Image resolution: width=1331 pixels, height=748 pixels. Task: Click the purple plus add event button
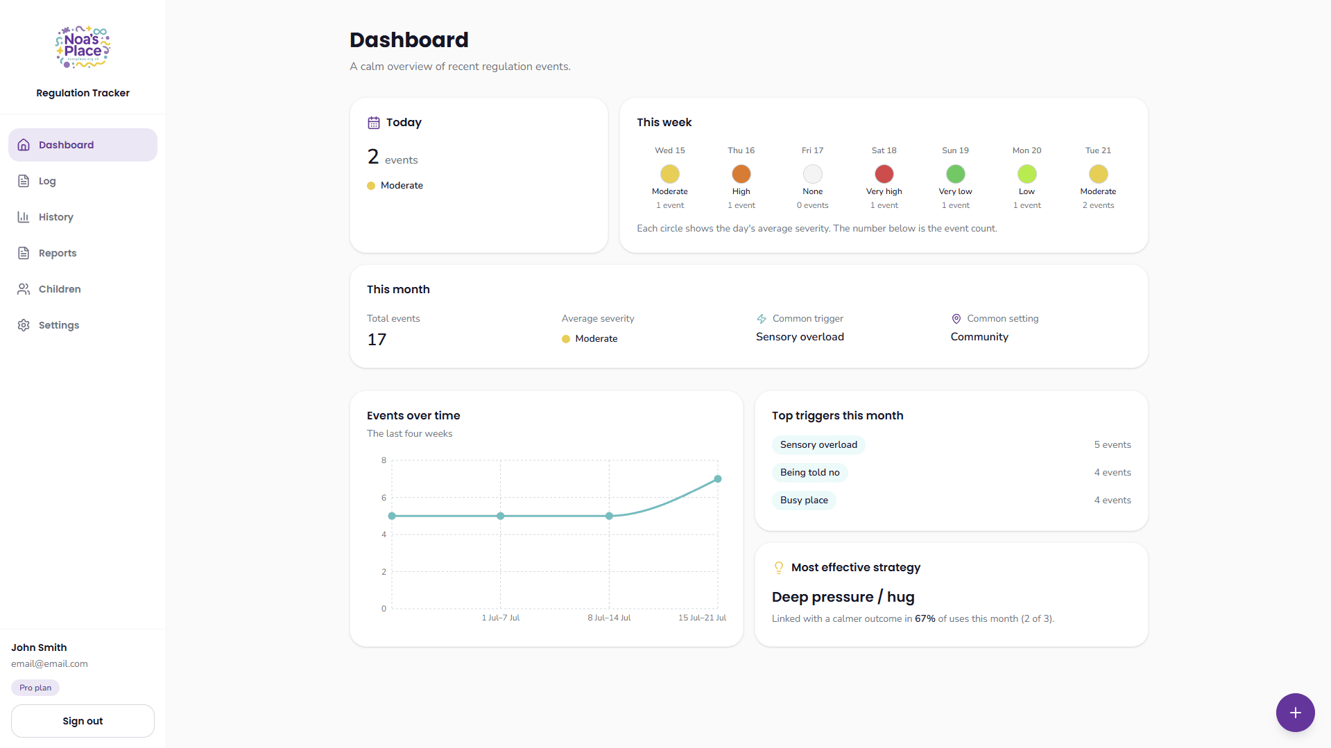coord(1295,713)
